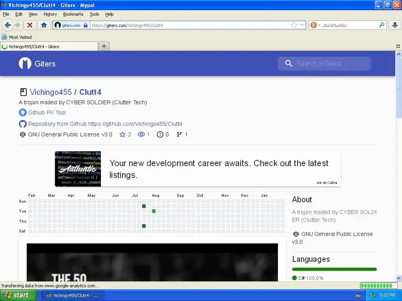The image size is (402, 301).
Task: Click the About heading
Action: click(302, 199)
